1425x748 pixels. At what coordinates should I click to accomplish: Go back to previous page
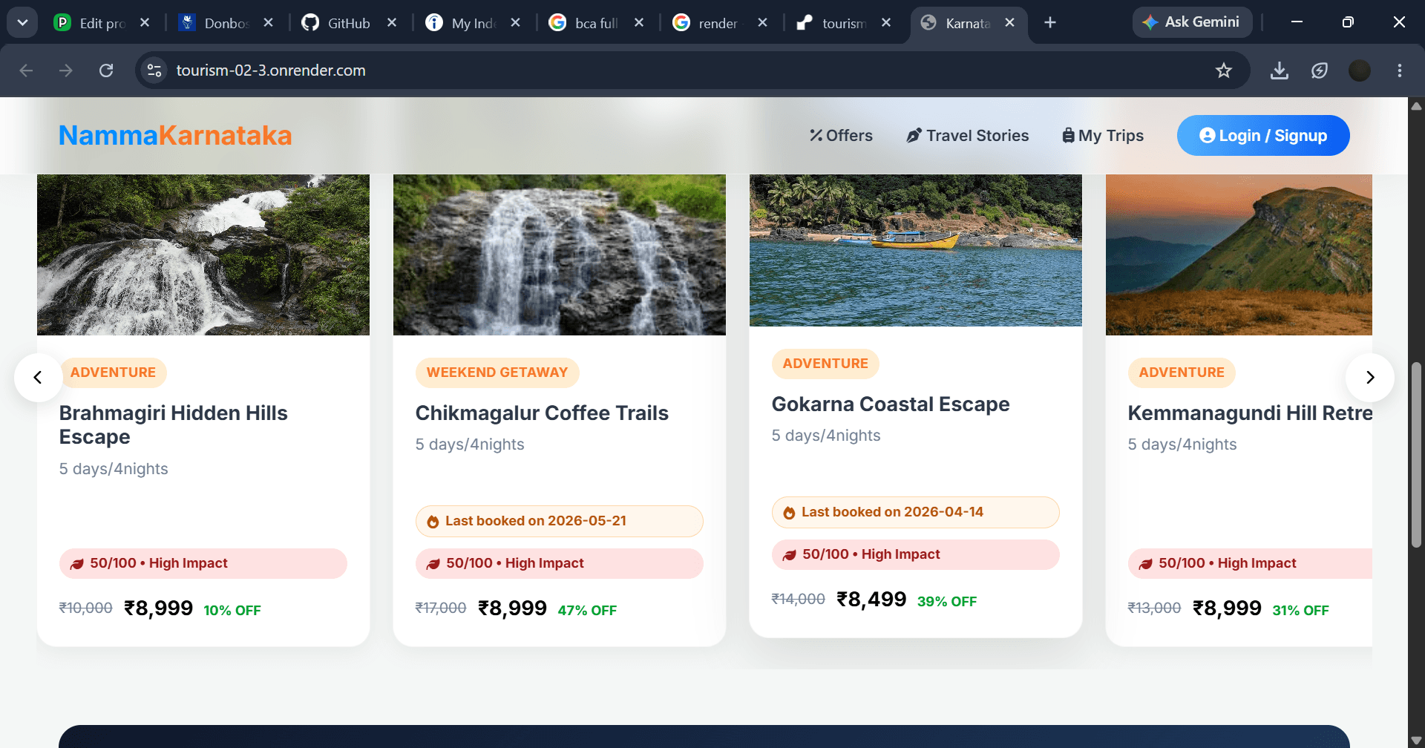pos(26,70)
